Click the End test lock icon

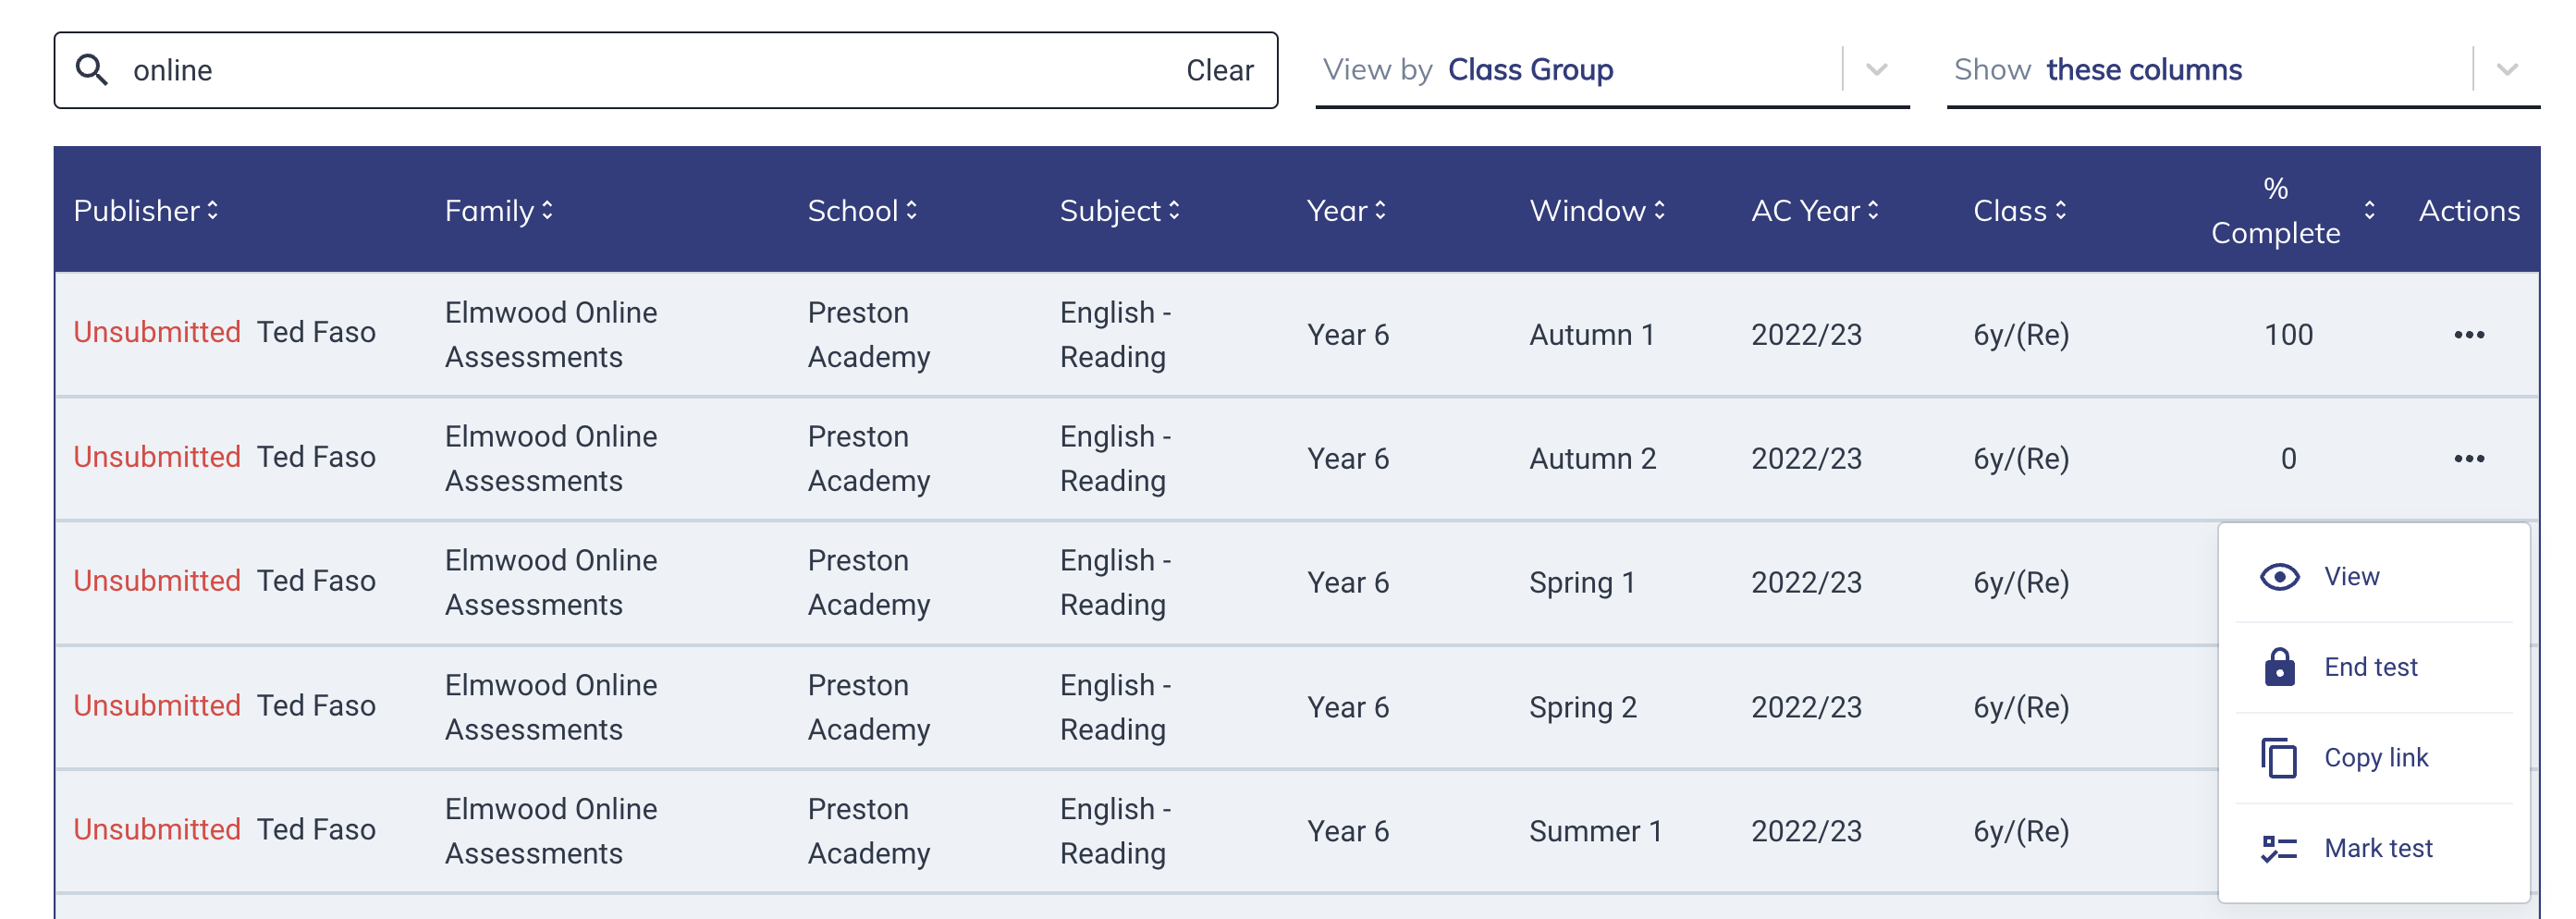pos(2279,667)
